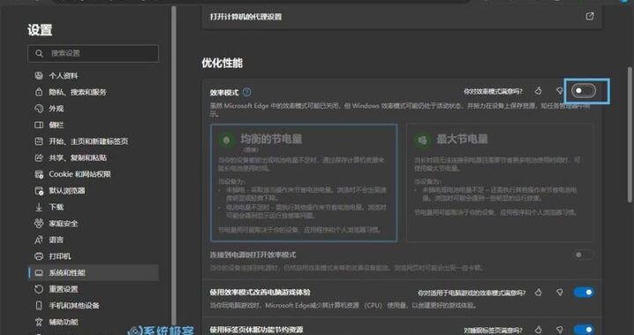Screen dimensions: 634x335
Task: Click the magnifier icon in search box
Action: point(39,54)
